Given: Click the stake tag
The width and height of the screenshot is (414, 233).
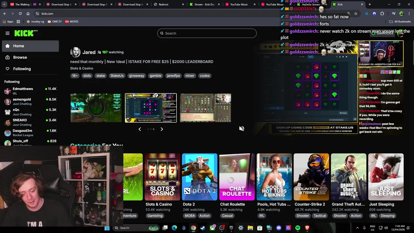Looking at the screenshot, I should pos(101,76).
